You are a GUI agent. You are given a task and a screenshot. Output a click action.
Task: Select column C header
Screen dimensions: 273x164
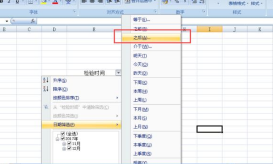[29, 29]
